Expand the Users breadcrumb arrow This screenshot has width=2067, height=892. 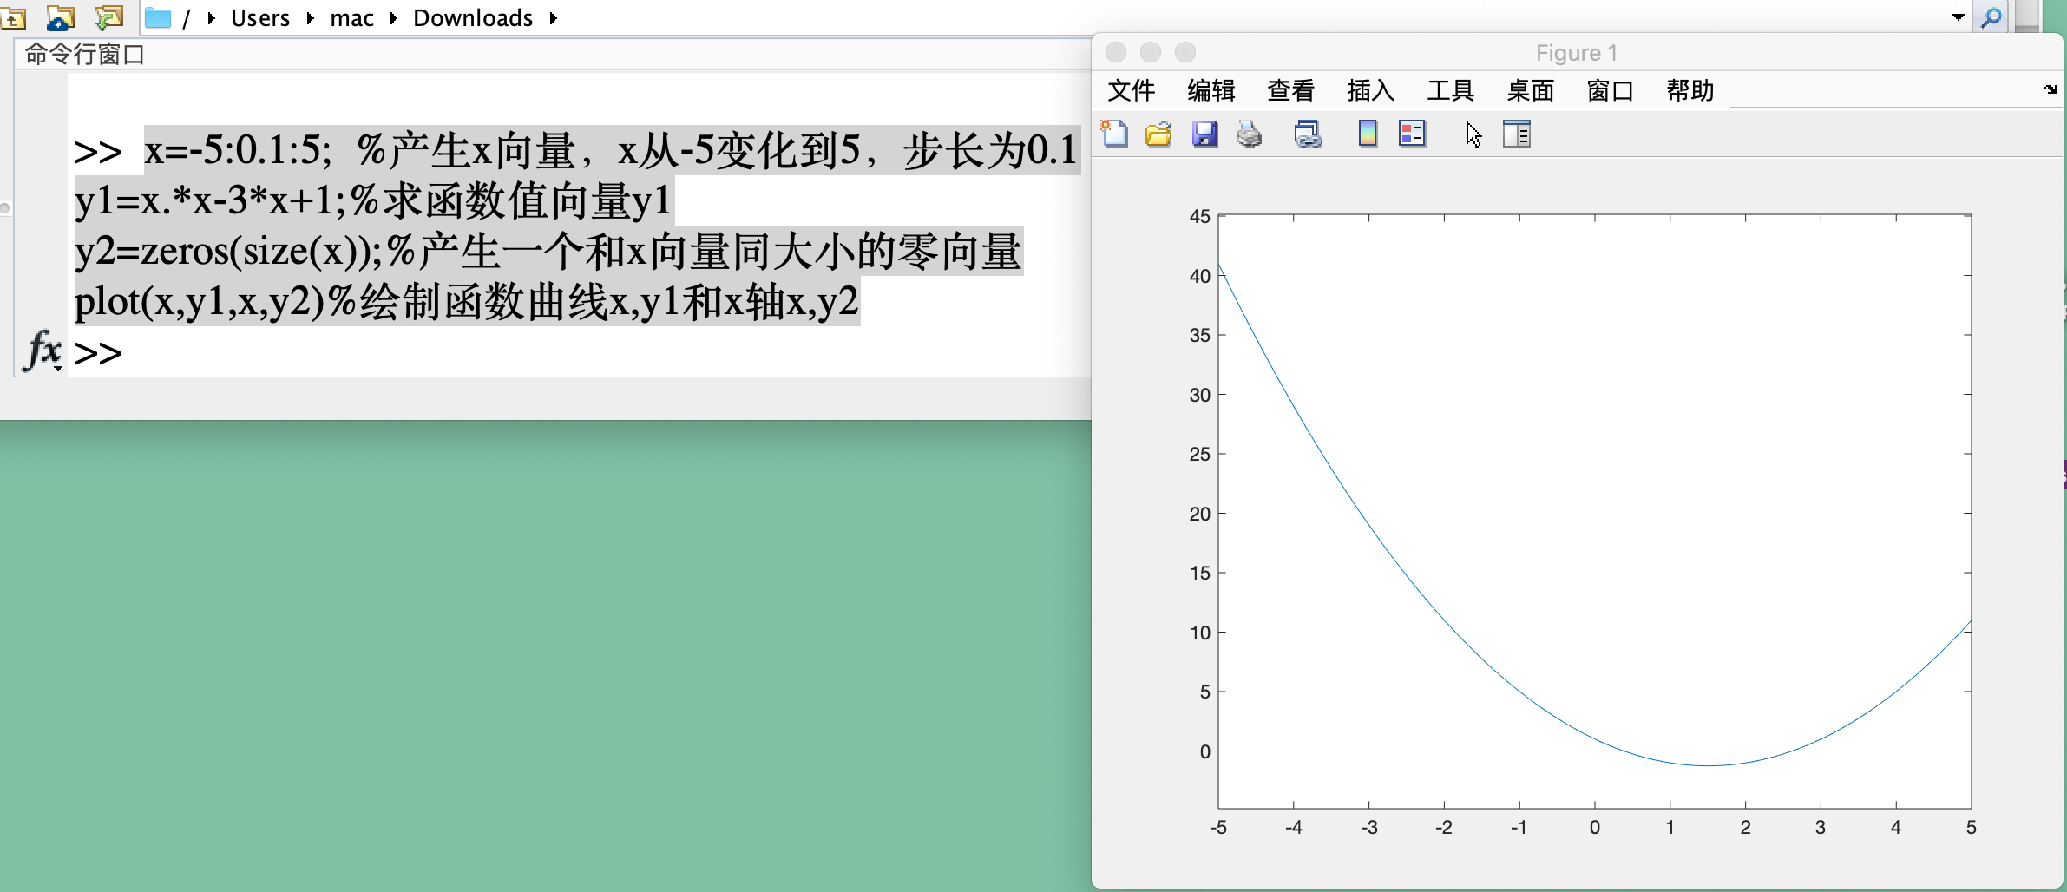[x=312, y=17]
